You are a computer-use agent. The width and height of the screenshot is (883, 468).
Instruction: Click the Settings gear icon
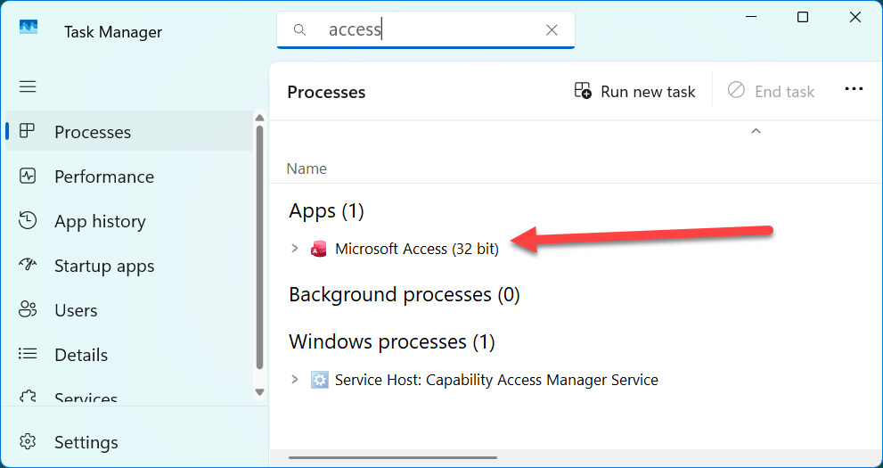point(28,441)
